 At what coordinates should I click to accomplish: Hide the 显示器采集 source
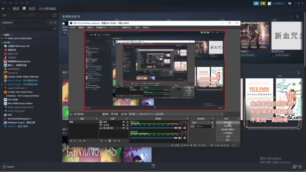click(x=124, y=128)
